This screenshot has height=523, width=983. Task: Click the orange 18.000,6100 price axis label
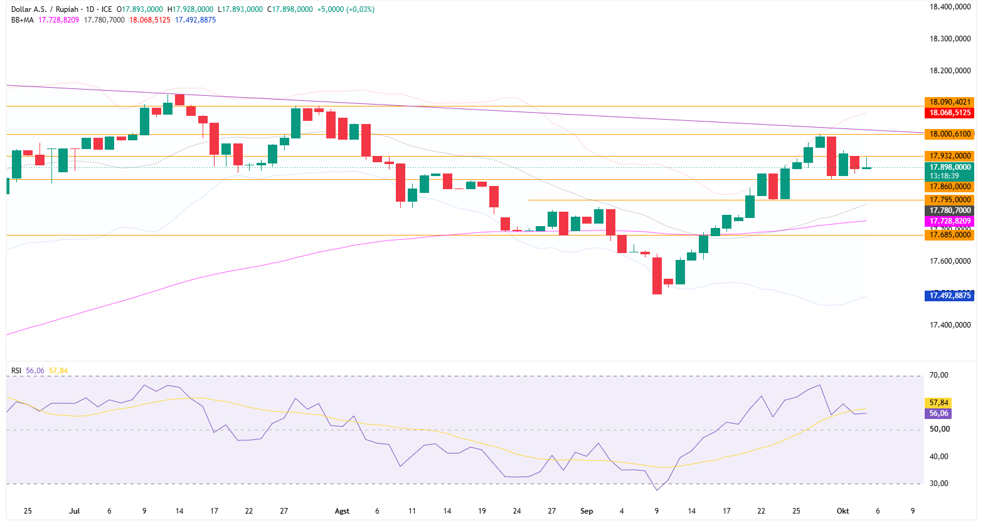click(x=950, y=134)
